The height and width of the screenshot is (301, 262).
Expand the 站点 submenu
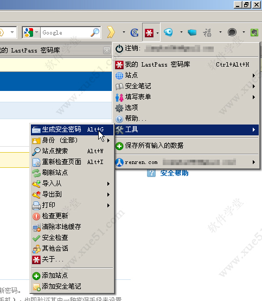pyautogui.click(x=187, y=75)
